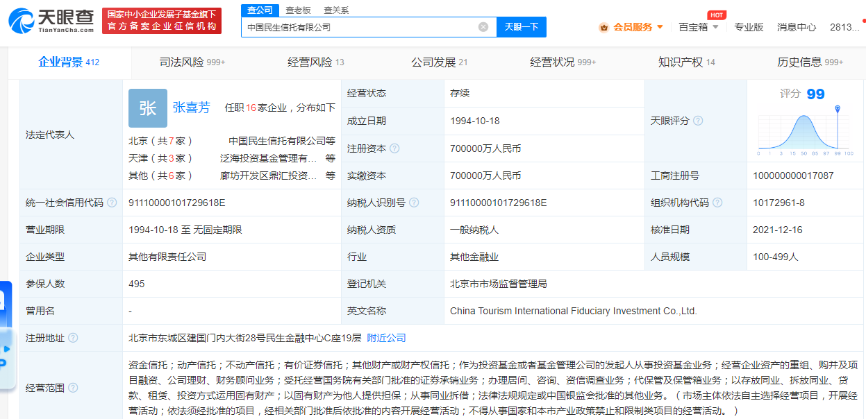This screenshot has width=866, height=419.
Task: Click the company name search input field
Action: coord(358,27)
